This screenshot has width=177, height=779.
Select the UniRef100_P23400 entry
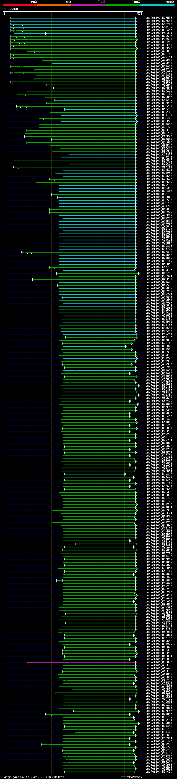coord(158,148)
